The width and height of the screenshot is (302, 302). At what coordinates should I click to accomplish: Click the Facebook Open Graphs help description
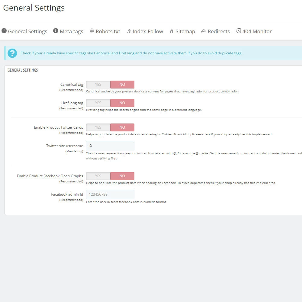click(x=181, y=183)
